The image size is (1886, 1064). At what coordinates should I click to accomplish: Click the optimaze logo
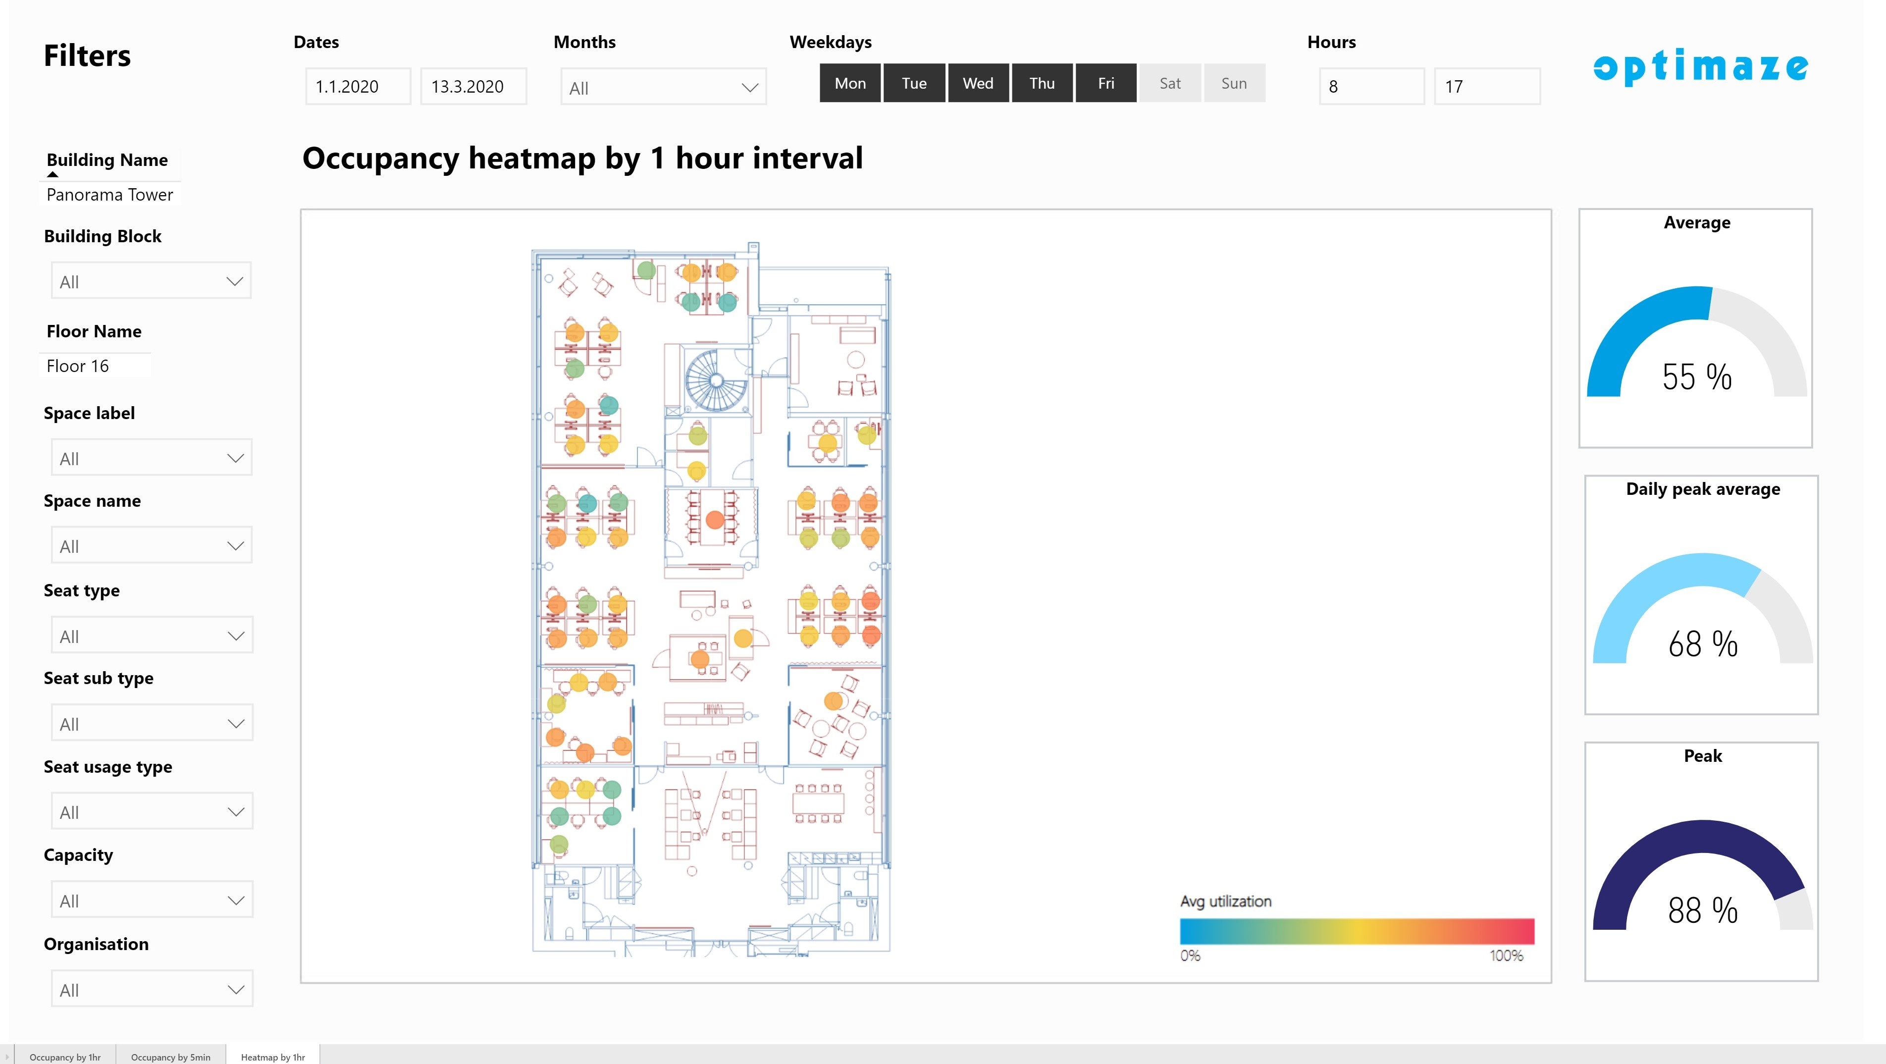click(1700, 67)
